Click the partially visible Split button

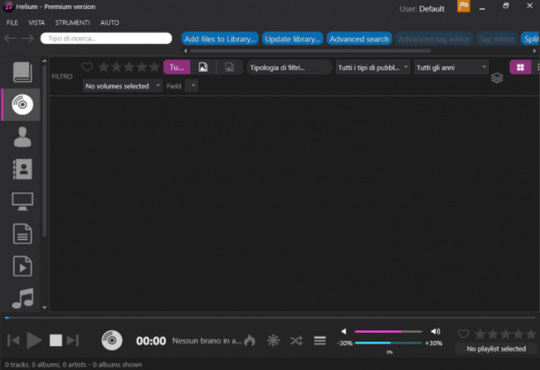[530, 39]
